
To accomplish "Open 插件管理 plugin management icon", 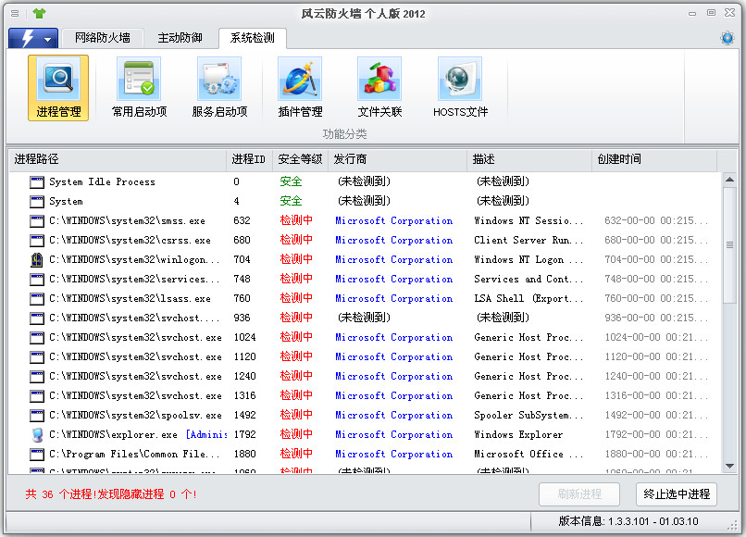I will click(300, 88).
